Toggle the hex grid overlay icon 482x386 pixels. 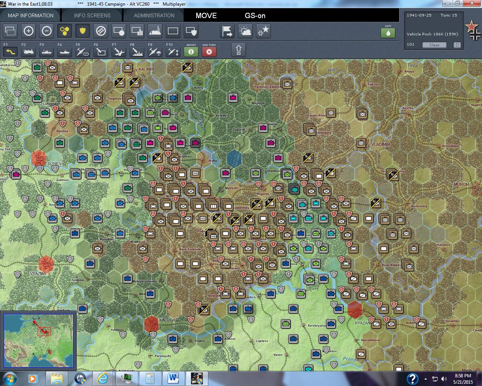point(64,31)
